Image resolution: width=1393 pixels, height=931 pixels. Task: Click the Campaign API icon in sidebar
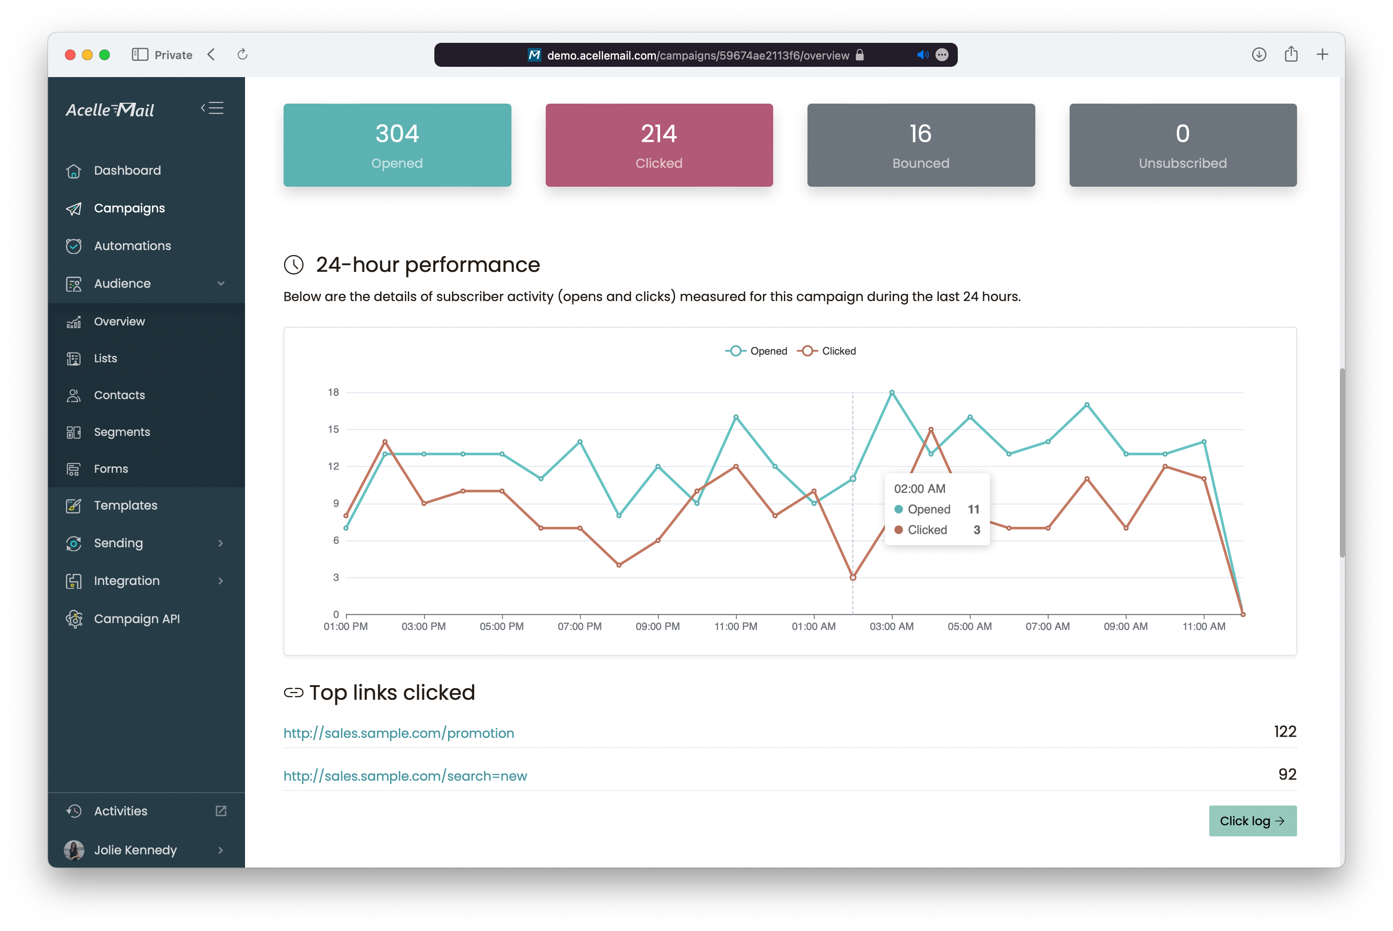[74, 618]
